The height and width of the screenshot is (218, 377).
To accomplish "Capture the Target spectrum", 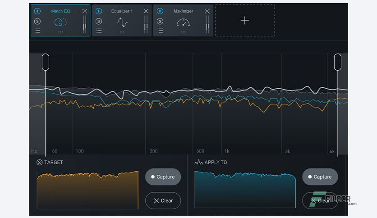I will [x=163, y=177].
